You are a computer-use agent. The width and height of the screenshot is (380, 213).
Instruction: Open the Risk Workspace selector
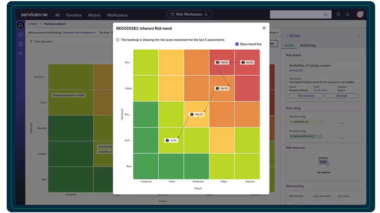click(x=189, y=15)
